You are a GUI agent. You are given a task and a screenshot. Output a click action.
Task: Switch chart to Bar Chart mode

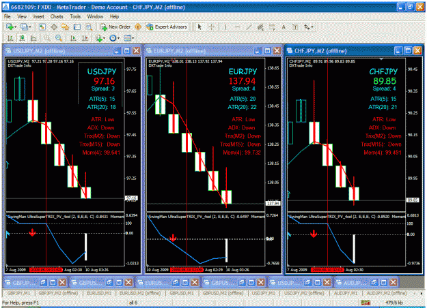point(10,38)
